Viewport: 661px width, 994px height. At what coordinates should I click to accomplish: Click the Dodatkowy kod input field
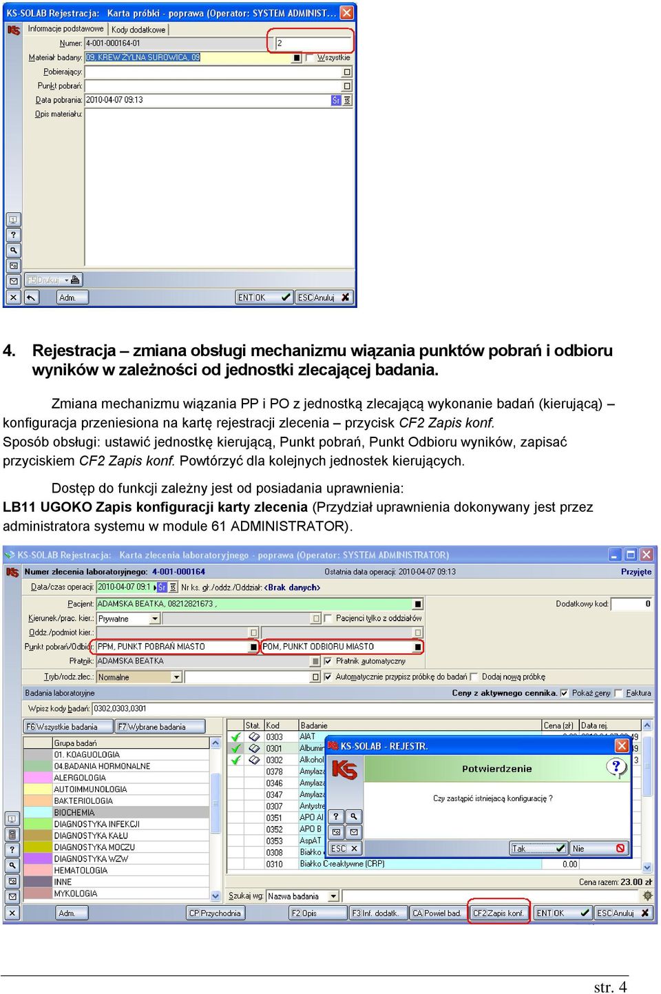click(x=631, y=604)
